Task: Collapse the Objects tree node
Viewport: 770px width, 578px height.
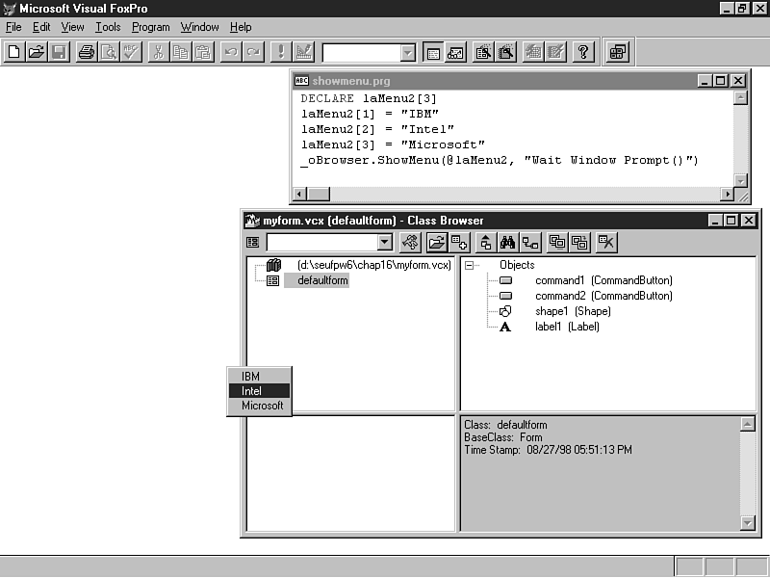Action: pos(470,265)
